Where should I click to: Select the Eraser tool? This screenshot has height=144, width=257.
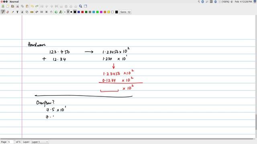point(8,12)
